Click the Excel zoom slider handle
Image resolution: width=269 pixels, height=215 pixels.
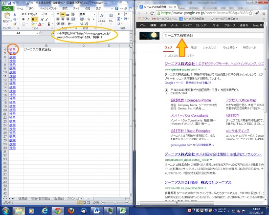(115, 202)
